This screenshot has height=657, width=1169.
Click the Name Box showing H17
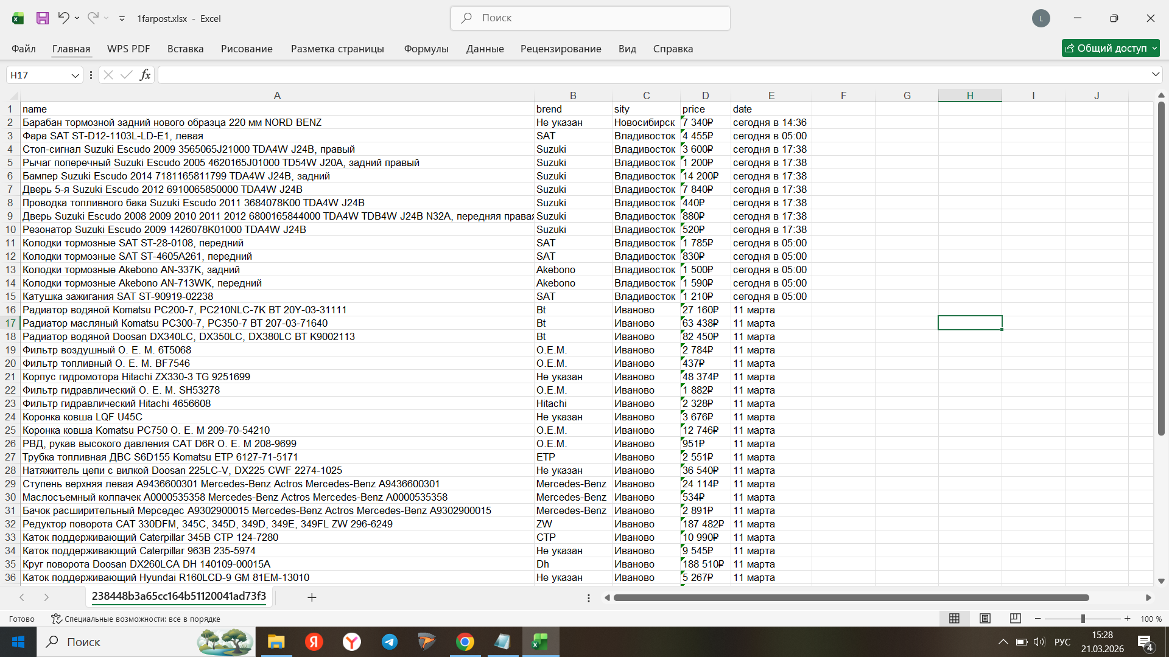(x=38, y=75)
